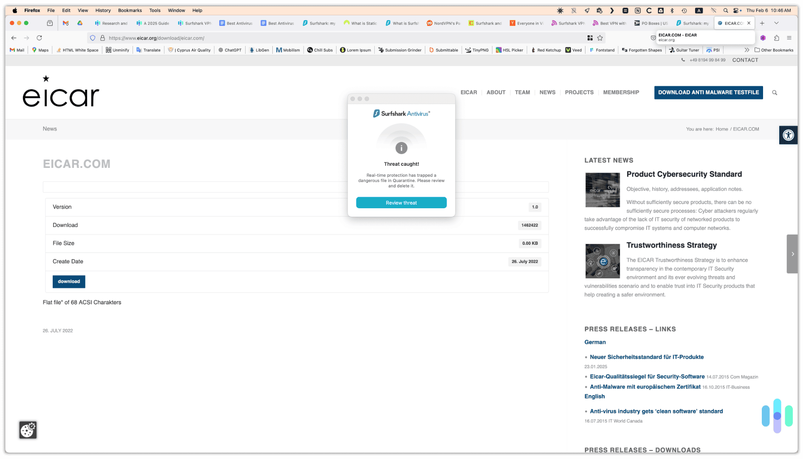Expand the right side slide-out arrow
803x459 pixels.
click(792, 254)
